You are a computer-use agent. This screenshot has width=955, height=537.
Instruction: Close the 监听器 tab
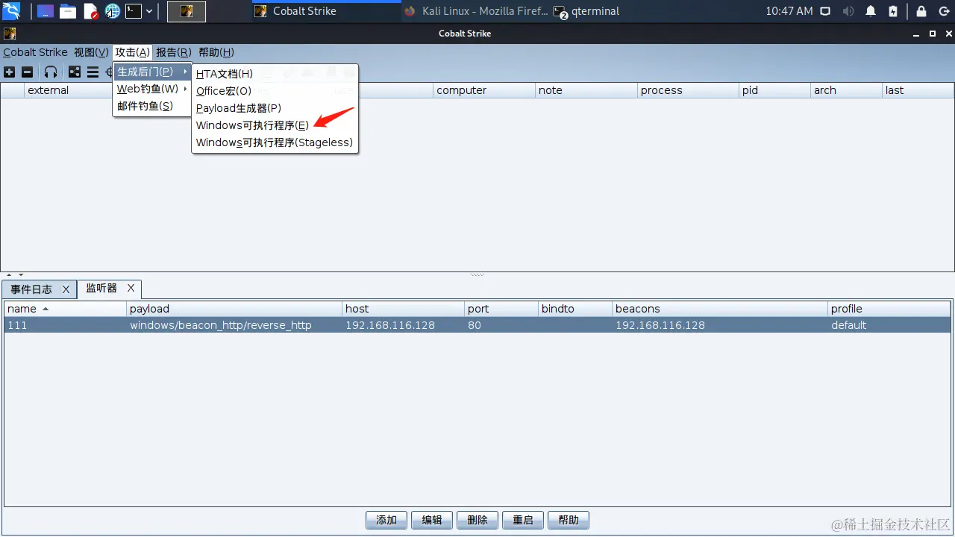pyautogui.click(x=131, y=288)
